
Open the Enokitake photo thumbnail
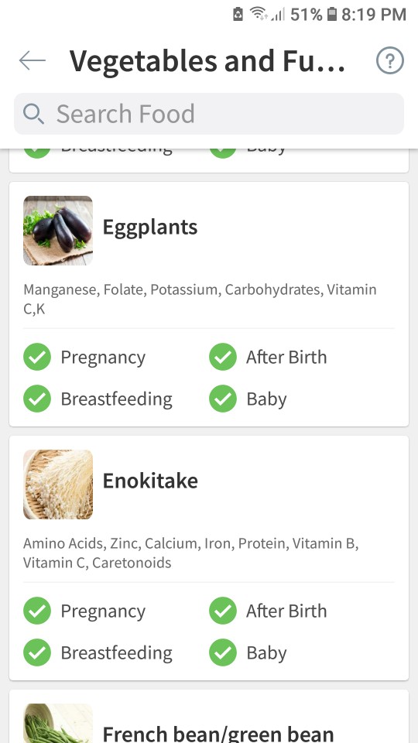[58, 484]
